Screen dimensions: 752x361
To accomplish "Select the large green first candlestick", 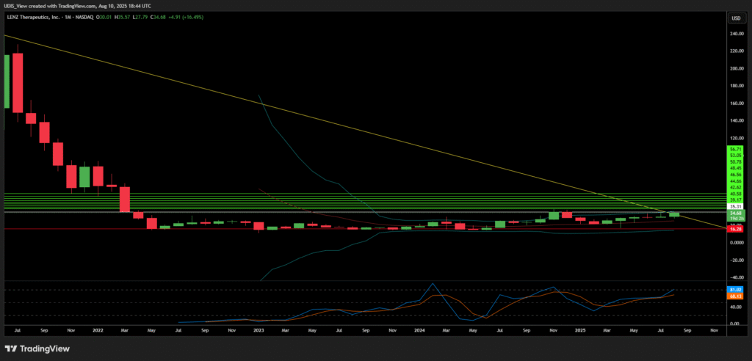I will 6,82.
